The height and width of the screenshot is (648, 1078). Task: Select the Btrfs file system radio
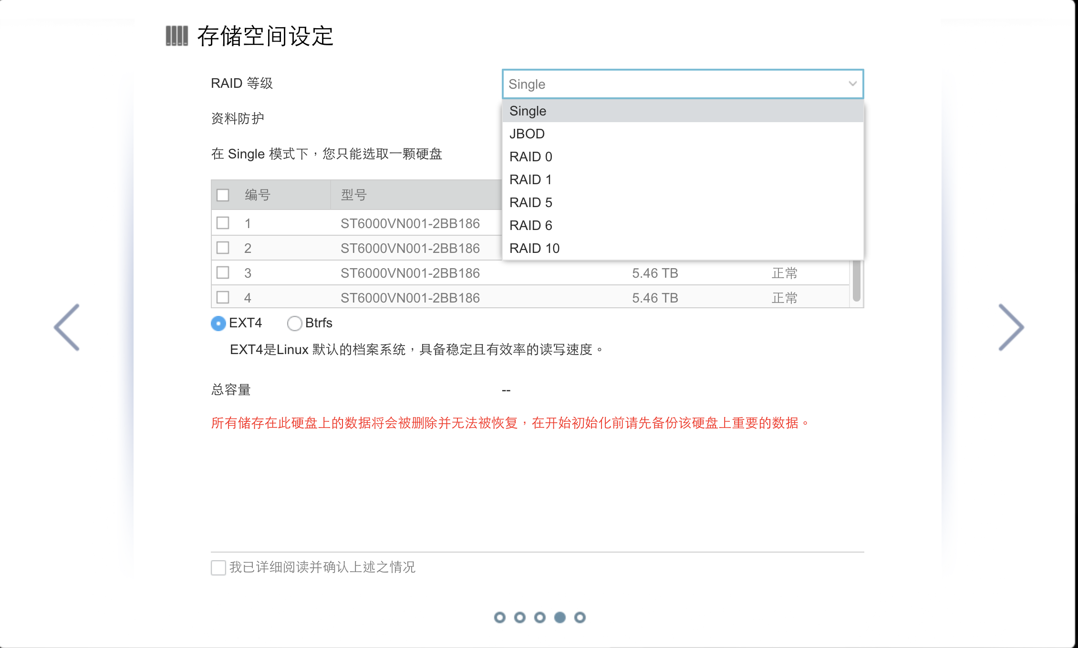point(295,324)
